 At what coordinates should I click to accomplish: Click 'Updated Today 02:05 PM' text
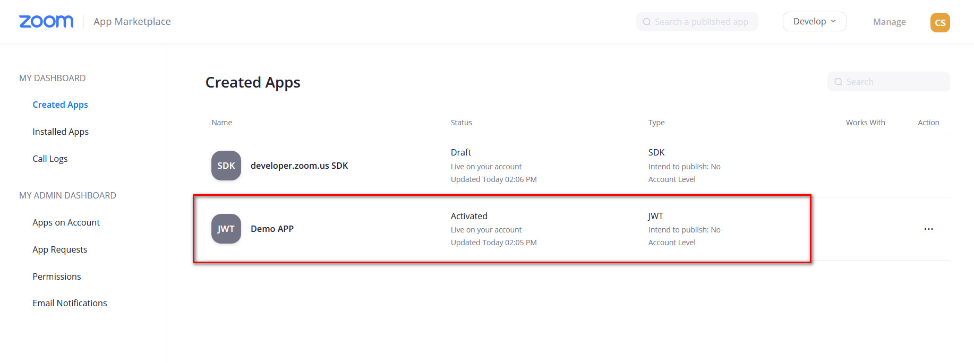coord(493,243)
